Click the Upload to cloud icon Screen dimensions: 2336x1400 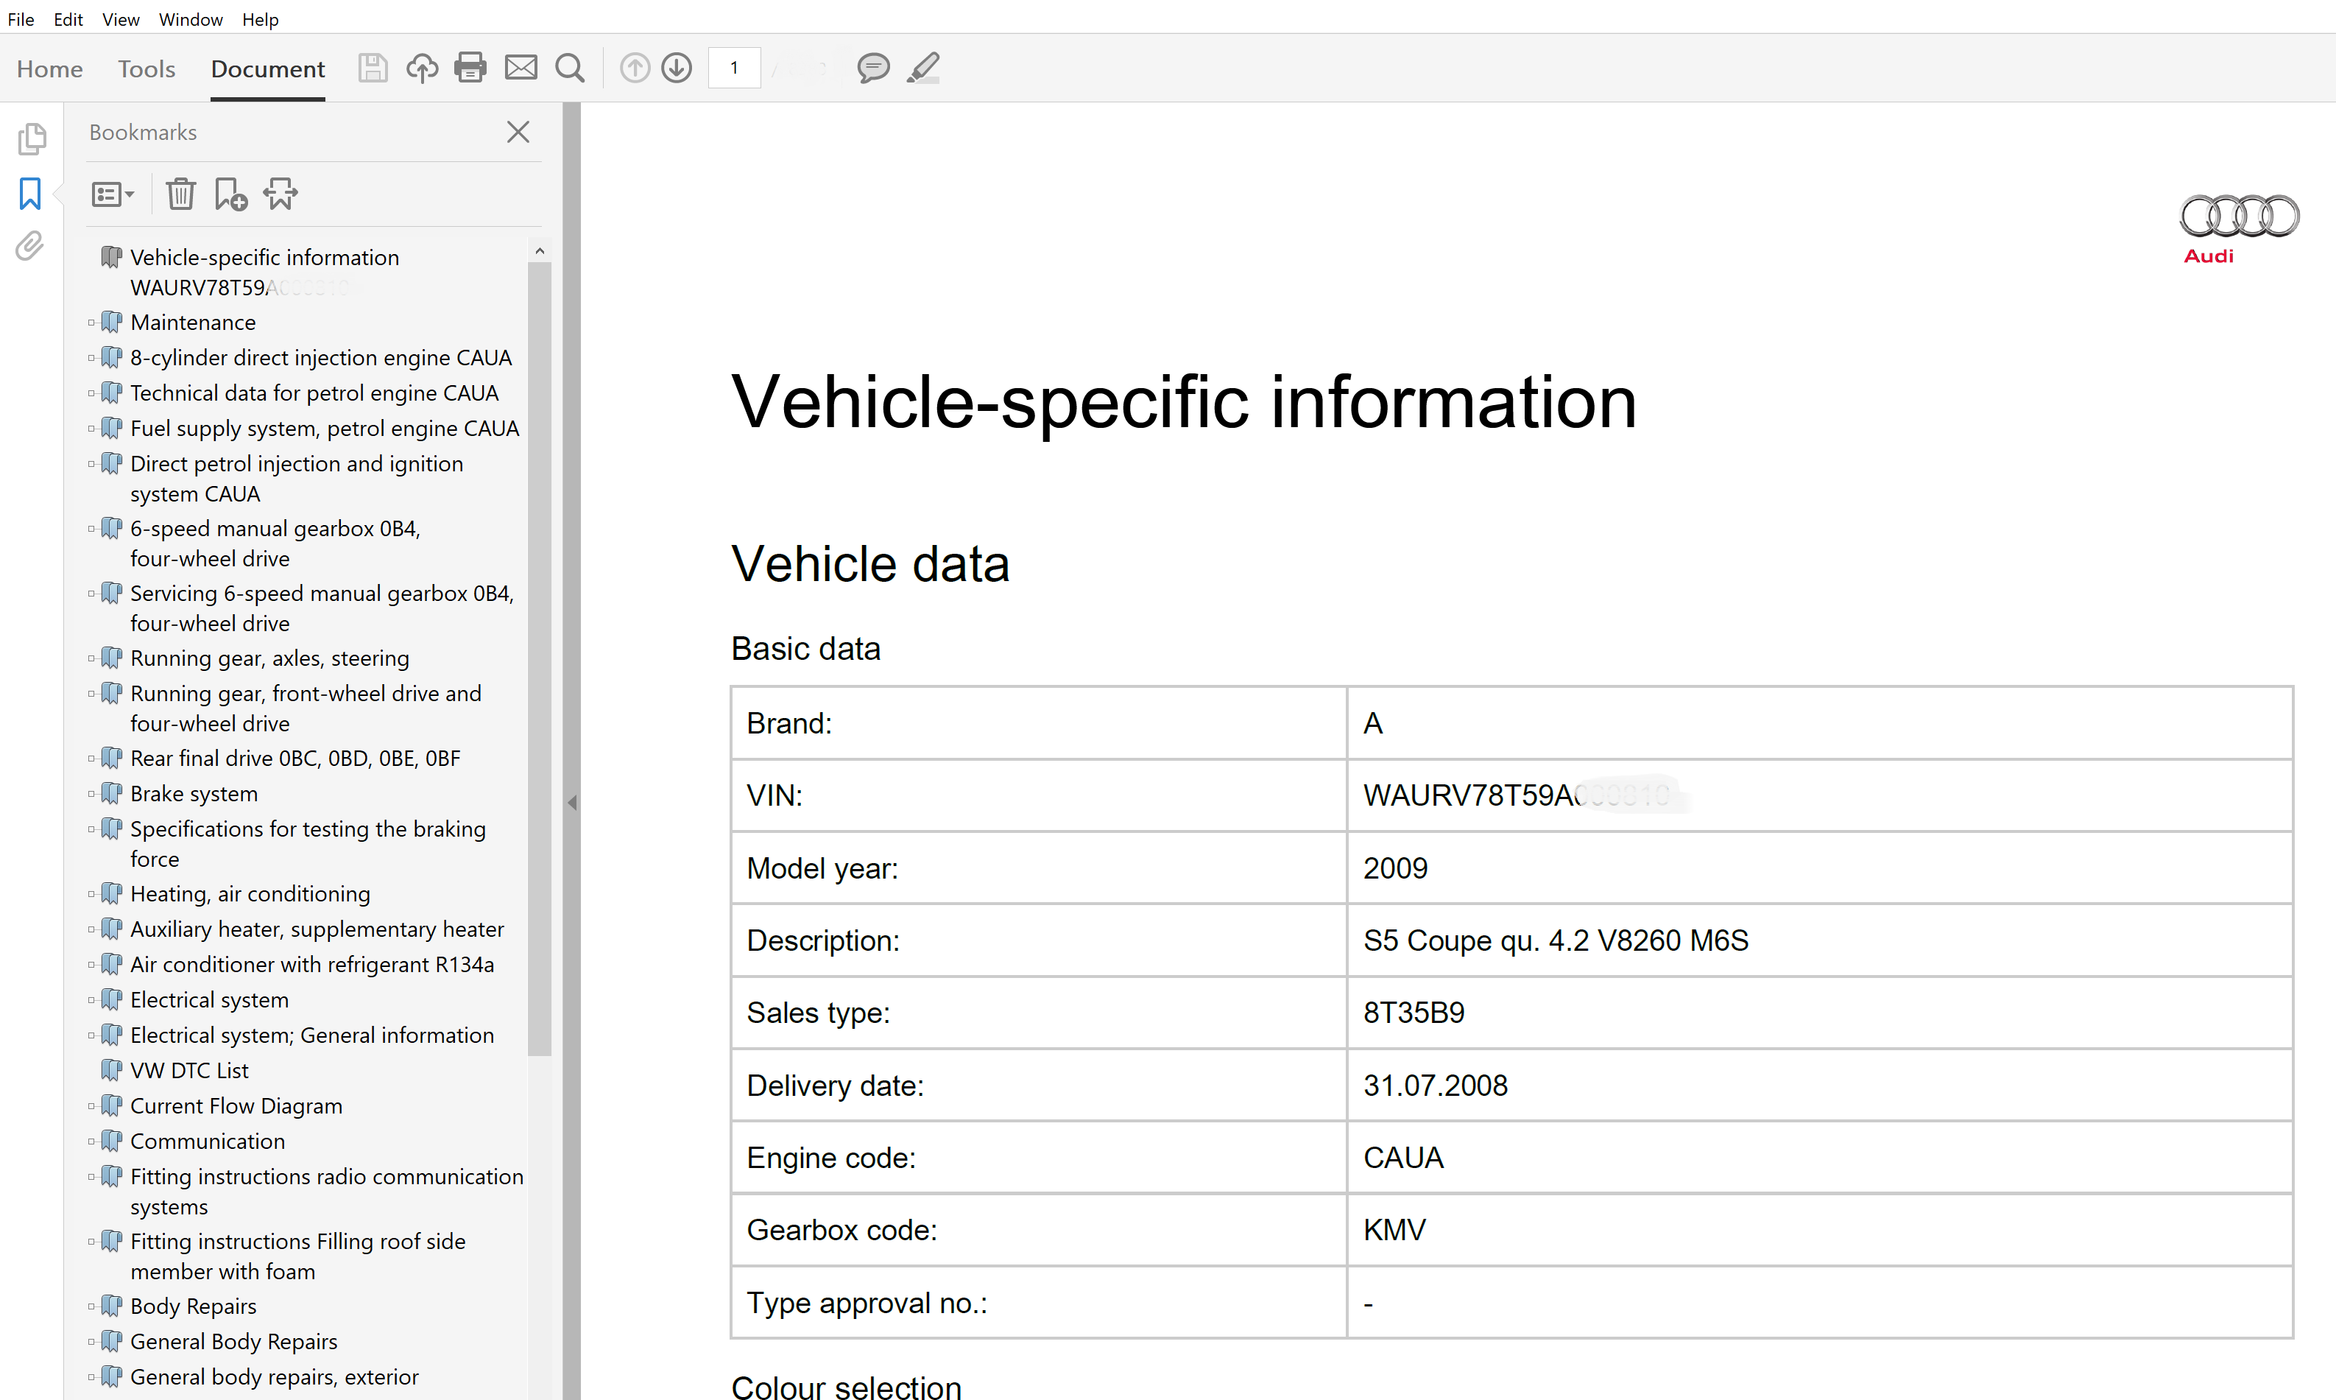tap(422, 68)
